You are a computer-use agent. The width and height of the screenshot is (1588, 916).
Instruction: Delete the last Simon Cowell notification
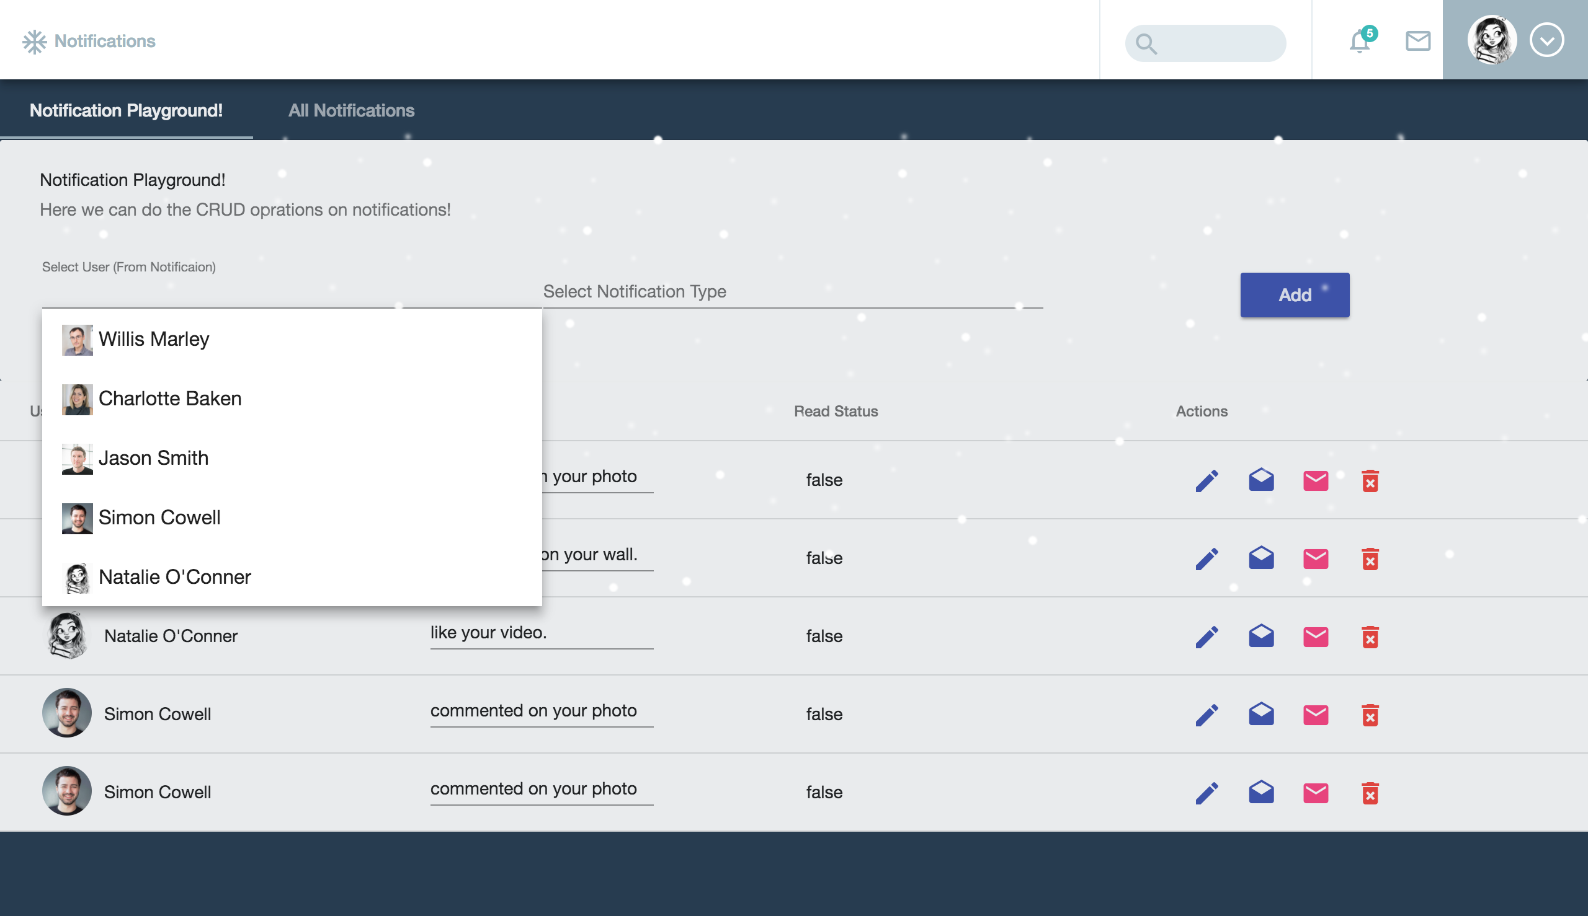(x=1370, y=793)
